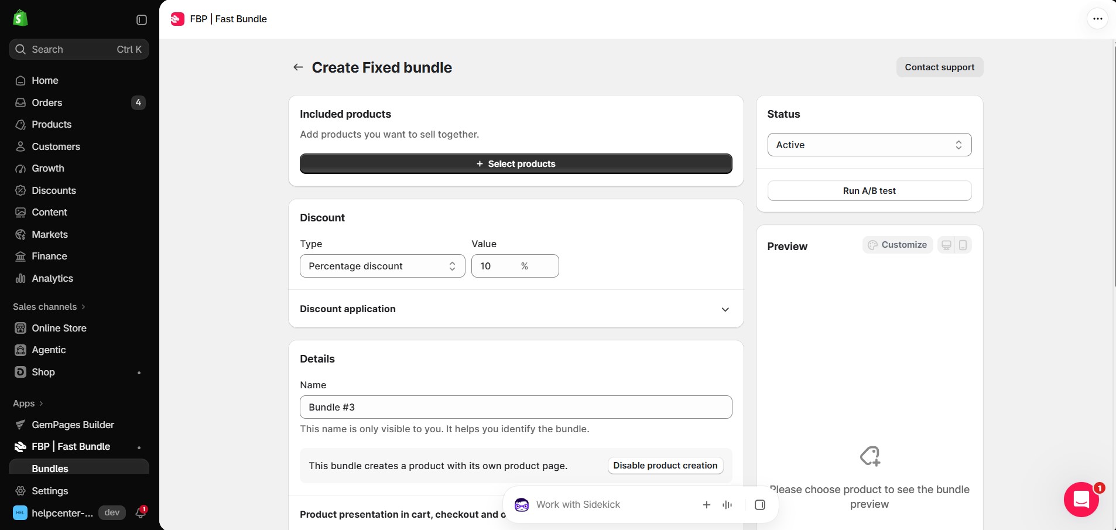Open GemPages Builder app

point(79,425)
